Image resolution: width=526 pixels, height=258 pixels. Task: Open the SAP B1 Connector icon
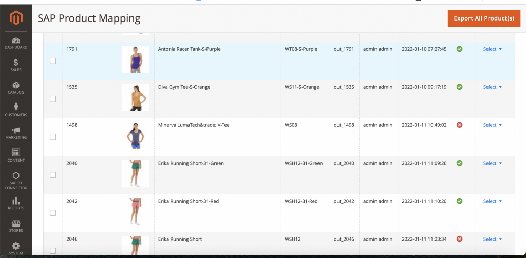pos(16,176)
